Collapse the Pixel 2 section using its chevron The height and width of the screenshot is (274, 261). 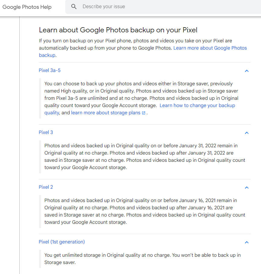[246, 188]
